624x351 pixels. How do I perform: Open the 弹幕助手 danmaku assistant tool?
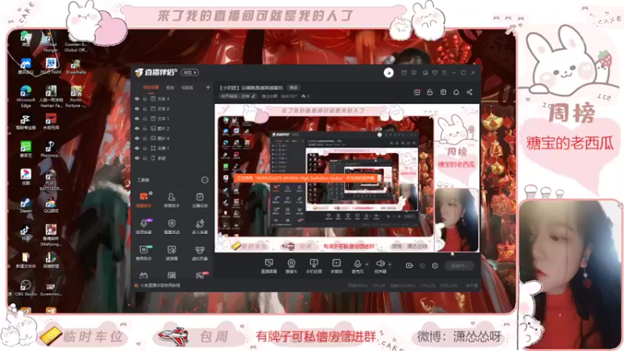[x=144, y=200]
